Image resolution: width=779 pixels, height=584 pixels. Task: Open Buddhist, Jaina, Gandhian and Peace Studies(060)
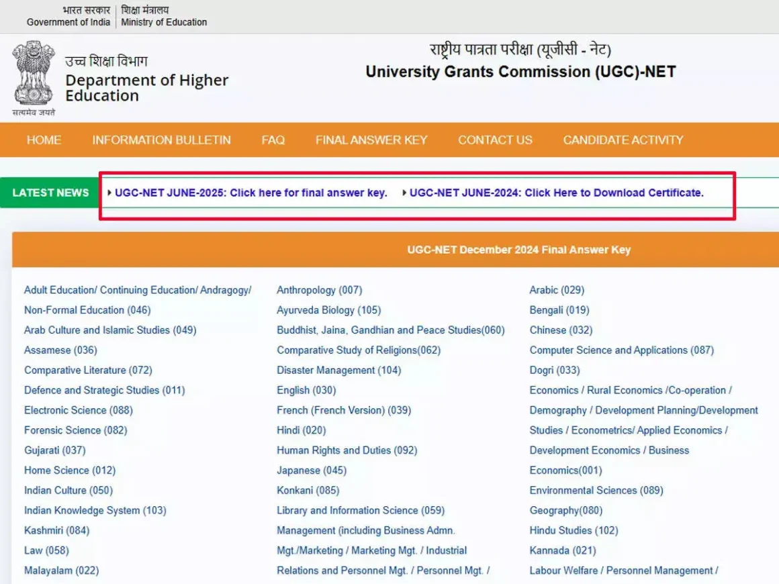391,330
